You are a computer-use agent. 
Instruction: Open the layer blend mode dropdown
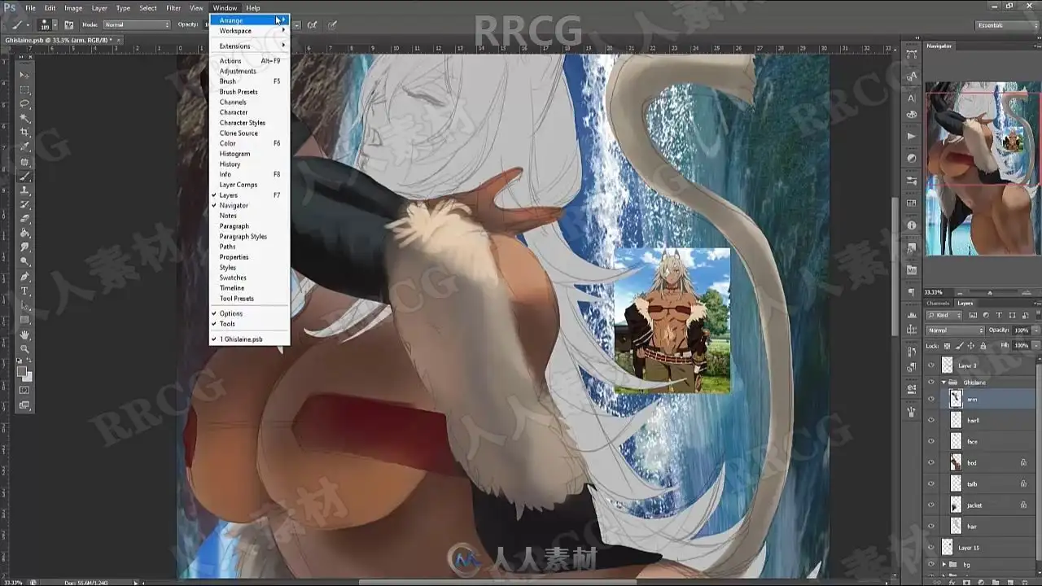(956, 330)
